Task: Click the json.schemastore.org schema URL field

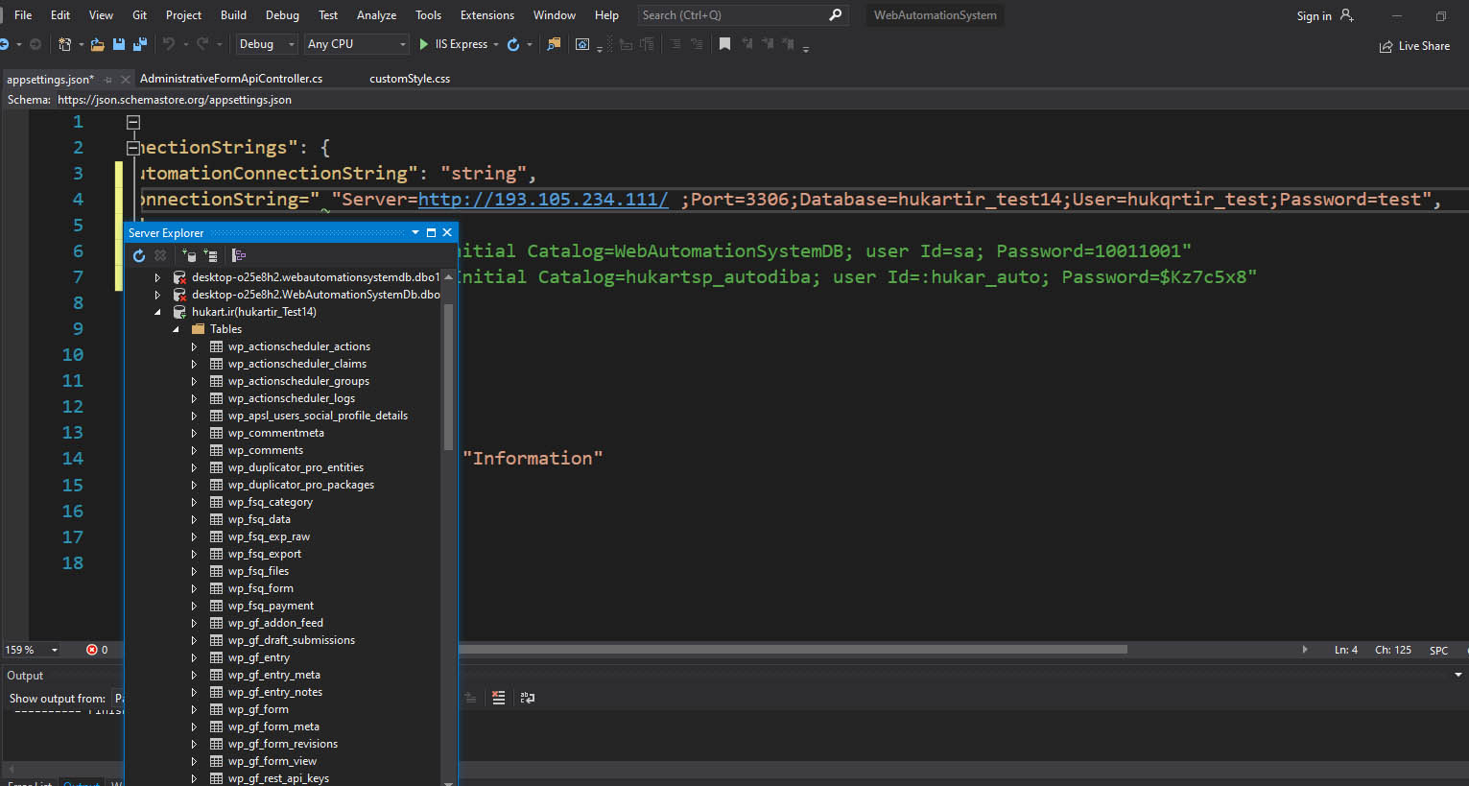Action: pos(175,100)
